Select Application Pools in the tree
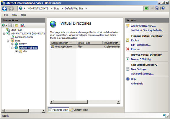The width and height of the screenshot is (170, 119). 24,37
